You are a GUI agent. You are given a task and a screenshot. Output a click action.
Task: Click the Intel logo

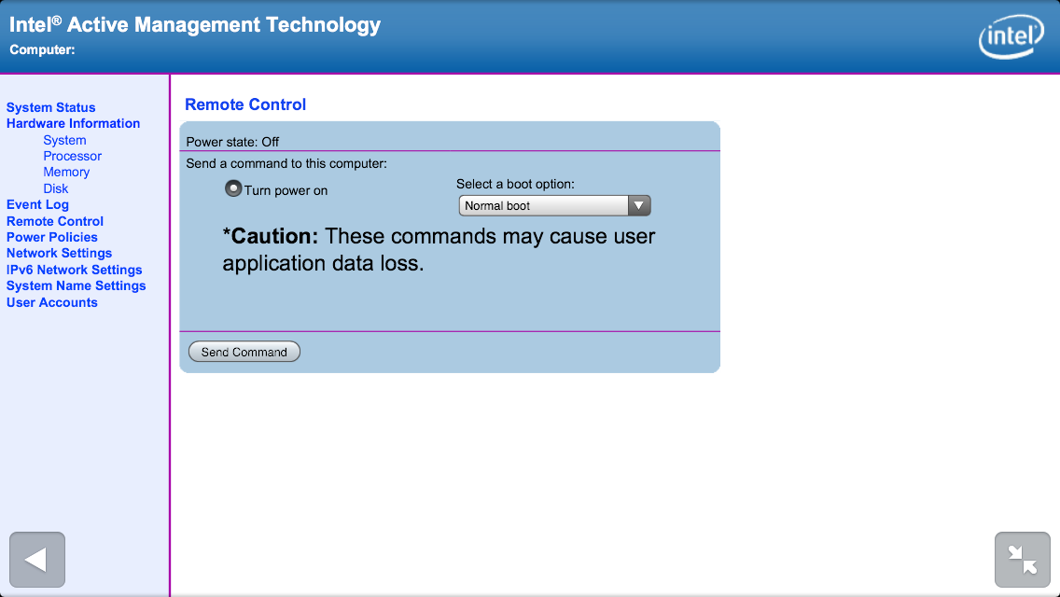tap(1011, 37)
